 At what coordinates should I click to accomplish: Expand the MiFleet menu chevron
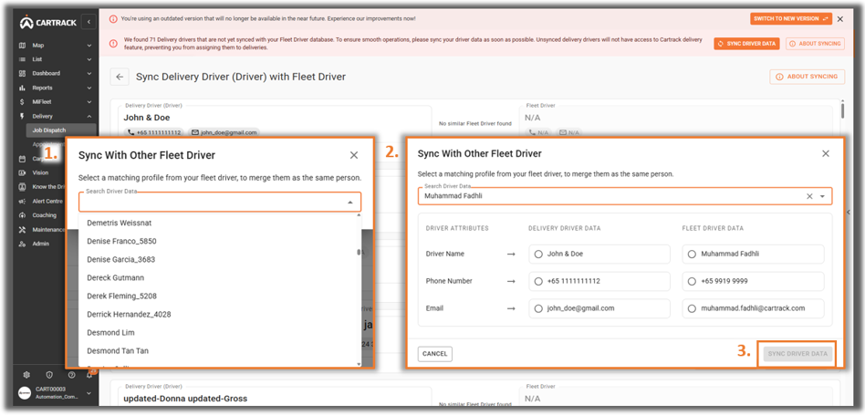pyautogui.click(x=89, y=102)
